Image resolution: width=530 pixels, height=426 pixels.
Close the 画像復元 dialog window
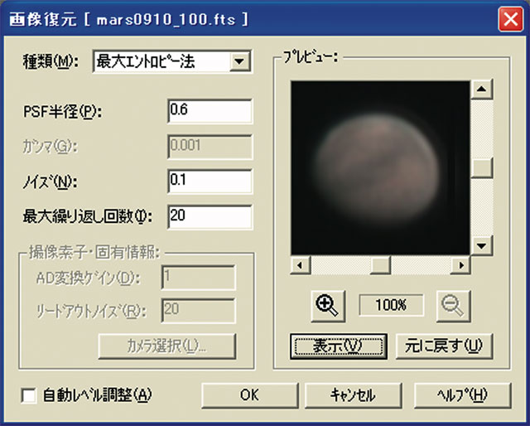pos(508,17)
